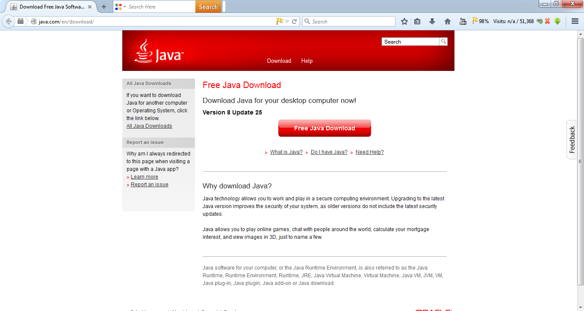Screen dimensions: 584x311
Task: Open downloads arrow icon in toolbar
Action: coord(432,21)
